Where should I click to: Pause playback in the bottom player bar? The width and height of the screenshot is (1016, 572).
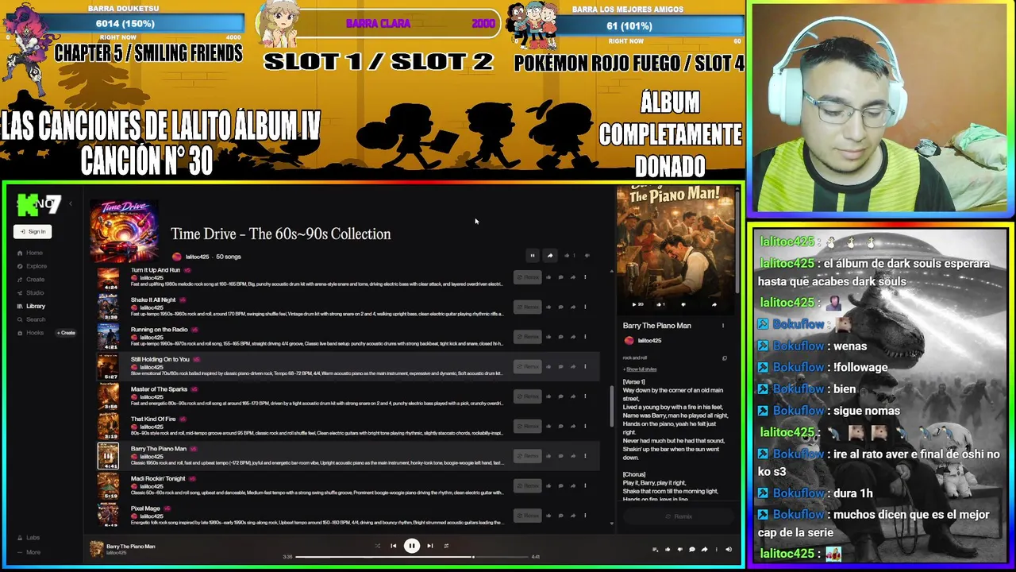[411, 546]
